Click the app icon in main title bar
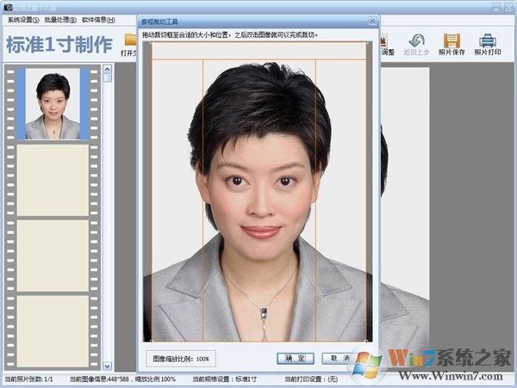This screenshot has width=517, height=388. (9, 7)
